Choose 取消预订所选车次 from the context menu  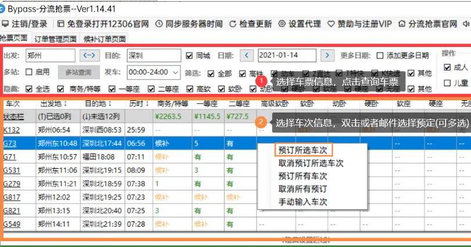(x=311, y=163)
